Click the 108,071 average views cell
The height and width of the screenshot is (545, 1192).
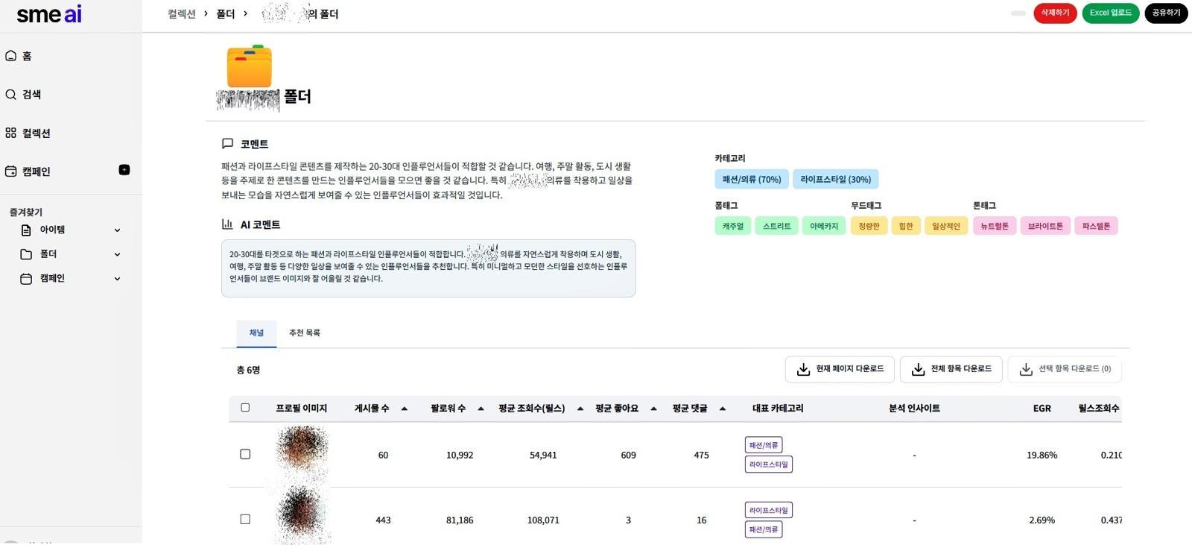(543, 520)
